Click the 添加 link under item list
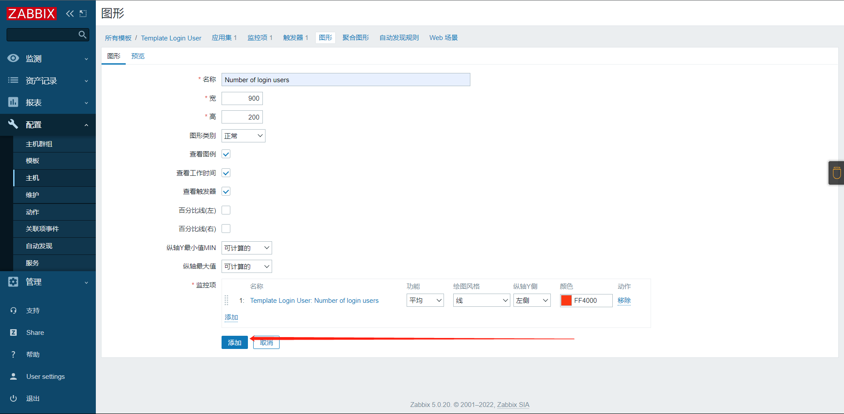Screen dimensions: 844x414 click(x=231, y=317)
